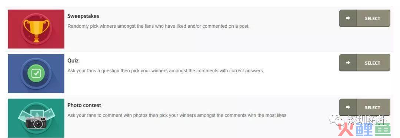Click the green checkmark Quiz icon
The image size is (400, 138).
[x=36, y=73]
